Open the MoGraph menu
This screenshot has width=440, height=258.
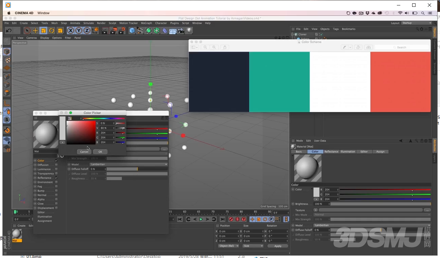click(146, 23)
